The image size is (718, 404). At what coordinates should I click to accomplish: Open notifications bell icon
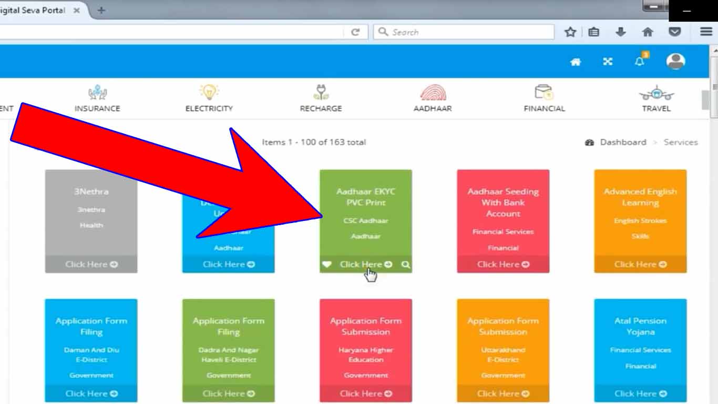(640, 60)
